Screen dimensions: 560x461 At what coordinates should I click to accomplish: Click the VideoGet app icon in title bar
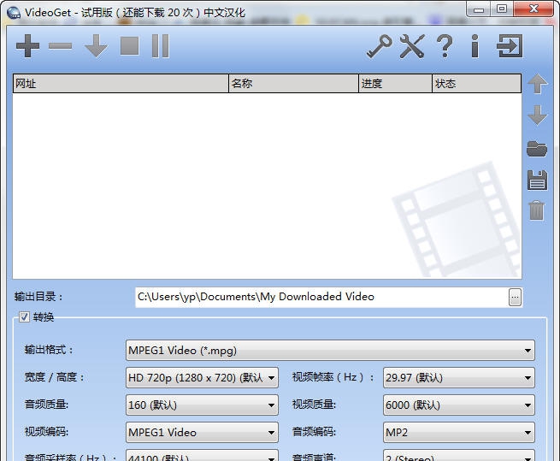(x=14, y=13)
